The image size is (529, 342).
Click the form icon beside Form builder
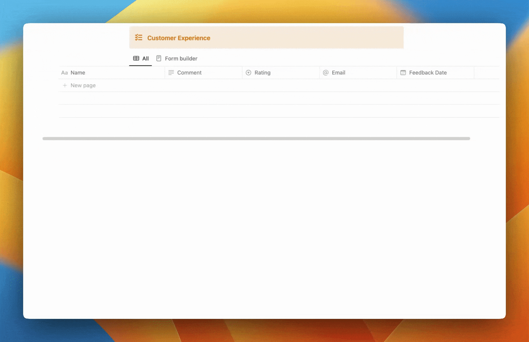coord(159,59)
